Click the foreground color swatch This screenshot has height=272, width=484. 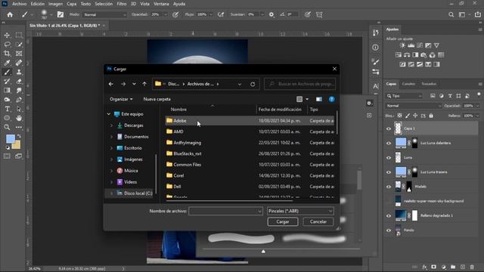point(10,139)
